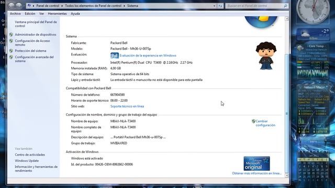Click workgroup name MVIBAXRED
The width and height of the screenshot is (335, 188).
[x=119, y=143]
